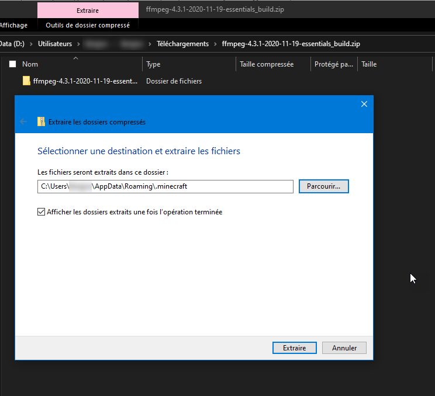
Task: Click Data (D:) in address bar
Action: click(12, 44)
